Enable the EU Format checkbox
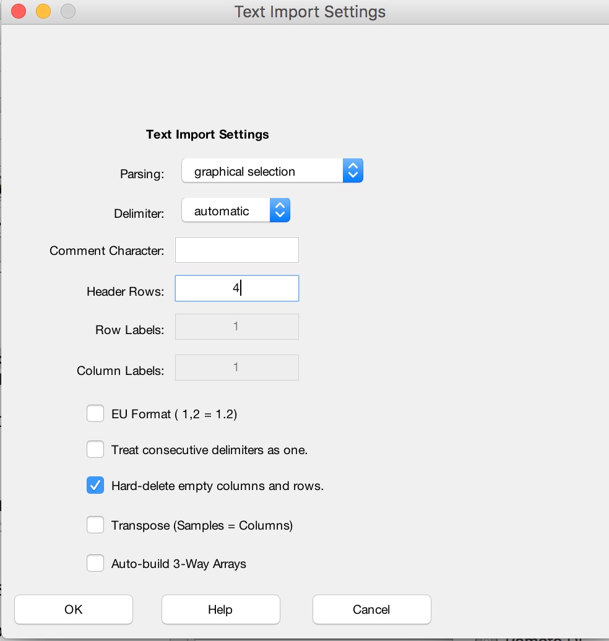The width and height of the screenshot is (609, 641). click(x=95, y=413)
